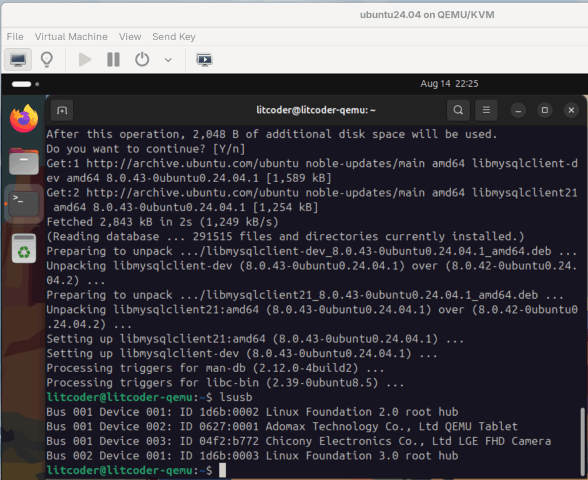
Task: Open the manage VM snapshots icon
Action: point(204,59)
